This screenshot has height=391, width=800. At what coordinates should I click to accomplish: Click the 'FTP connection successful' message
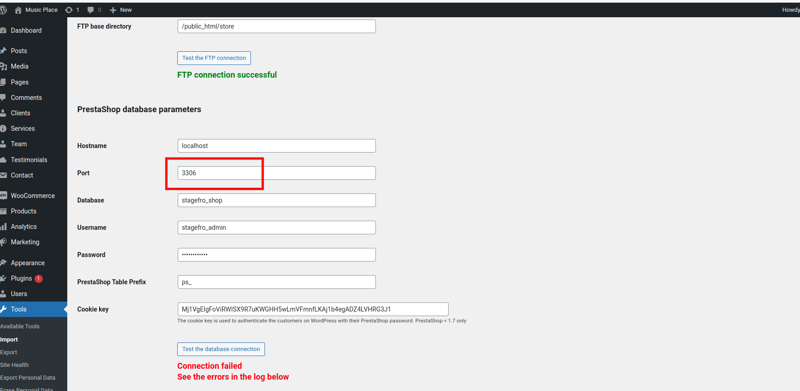tap(227, 75)
